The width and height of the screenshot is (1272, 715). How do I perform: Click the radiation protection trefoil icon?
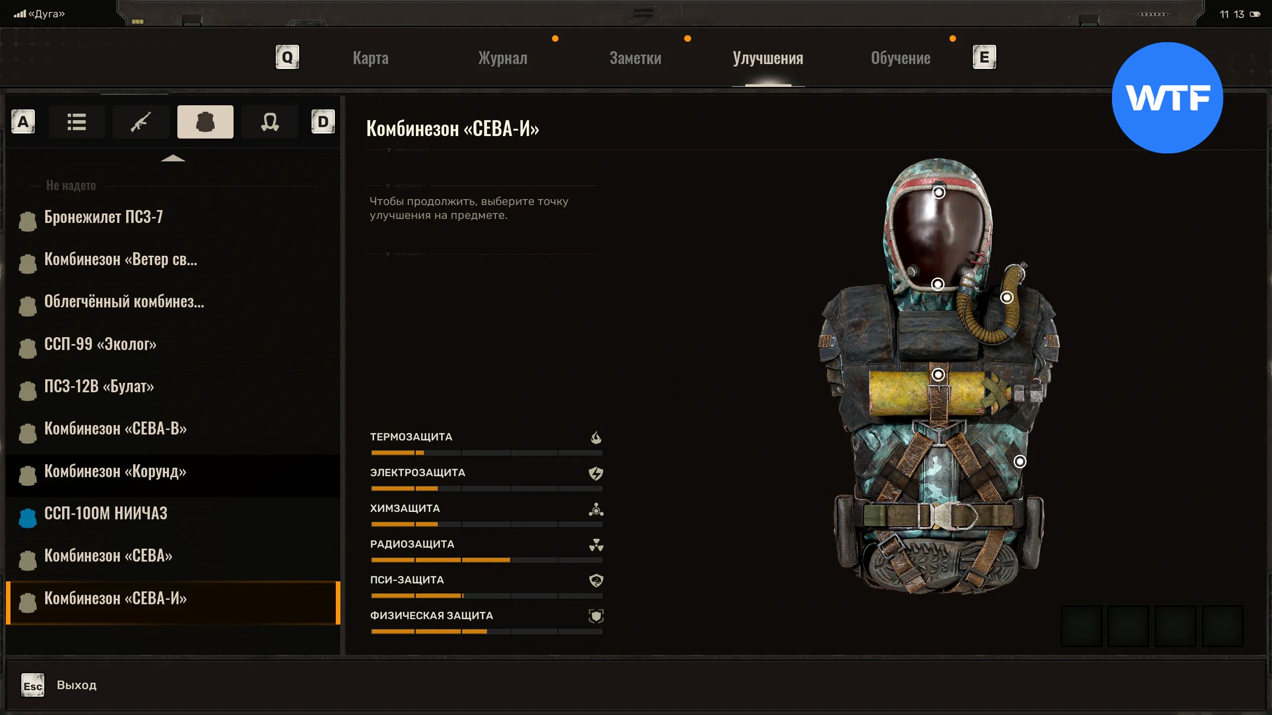[x=596, y=545]
